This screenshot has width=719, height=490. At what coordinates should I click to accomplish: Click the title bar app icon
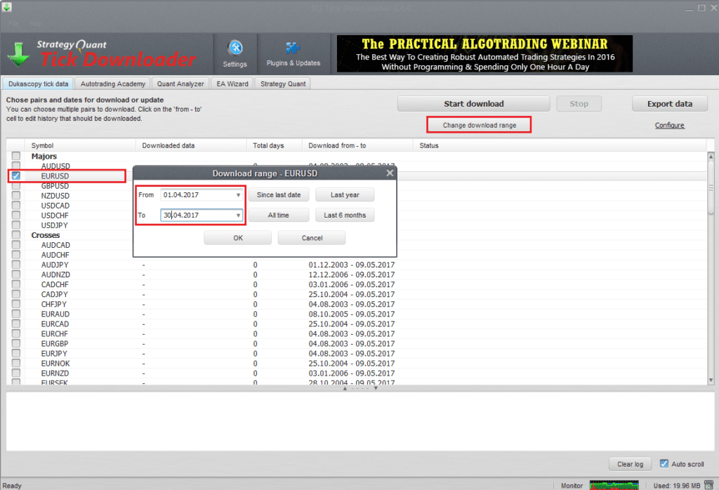pyautogui.click(x=6, y=7)
